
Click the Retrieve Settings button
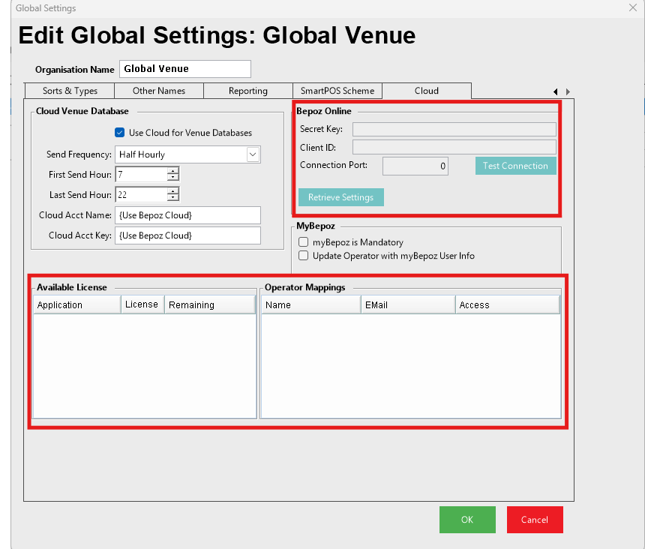[340, 197]
